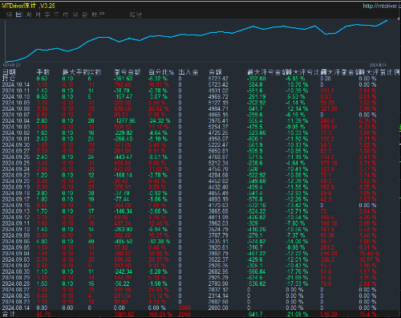401x318 pixels.
Task: Open the 账户 (account) tab
Action: [x=98, y=14]
